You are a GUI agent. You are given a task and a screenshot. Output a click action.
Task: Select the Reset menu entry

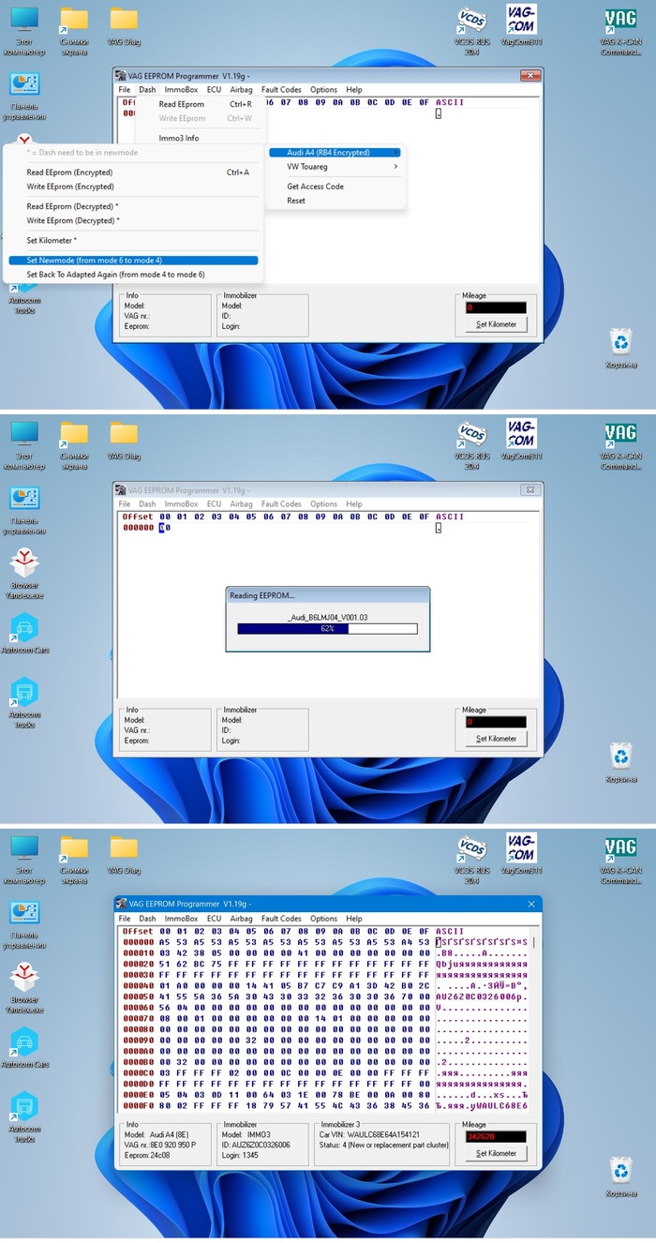click(x=335, y=201)
